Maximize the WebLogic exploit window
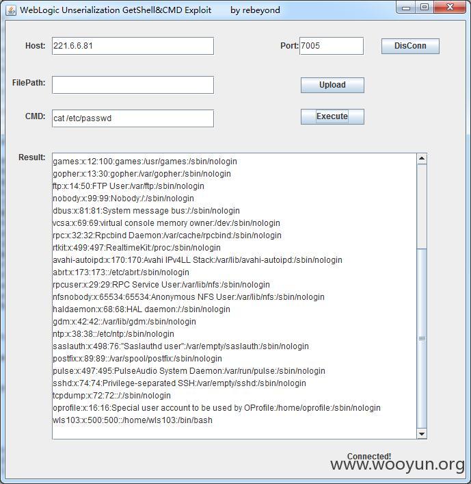This screenshot has width=471, height=484. tap(424, 8)
